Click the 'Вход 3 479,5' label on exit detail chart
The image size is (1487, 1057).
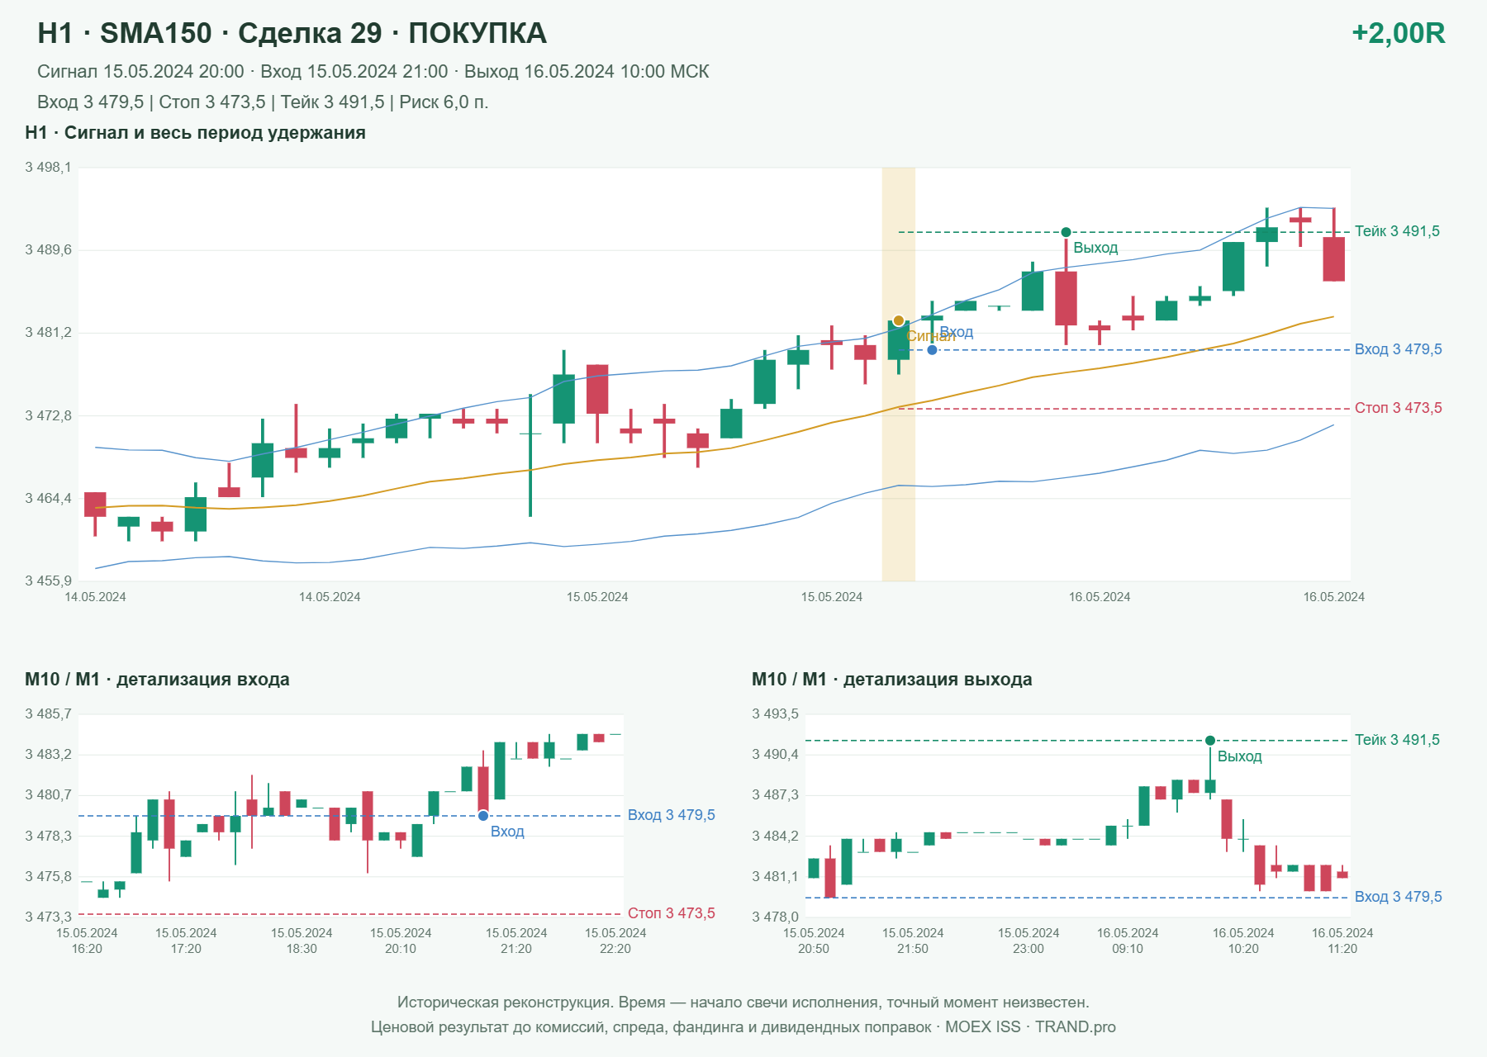pyautogui.click(x=1398, y=897)
